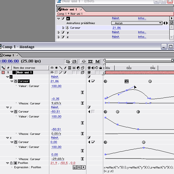Toggle the y effect switch in Effects panel
The image size is (174, 174).
(63, 32)
